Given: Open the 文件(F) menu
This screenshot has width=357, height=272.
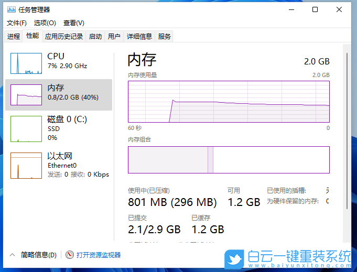Looking at the screenshot, I should [x=17, y=23].
